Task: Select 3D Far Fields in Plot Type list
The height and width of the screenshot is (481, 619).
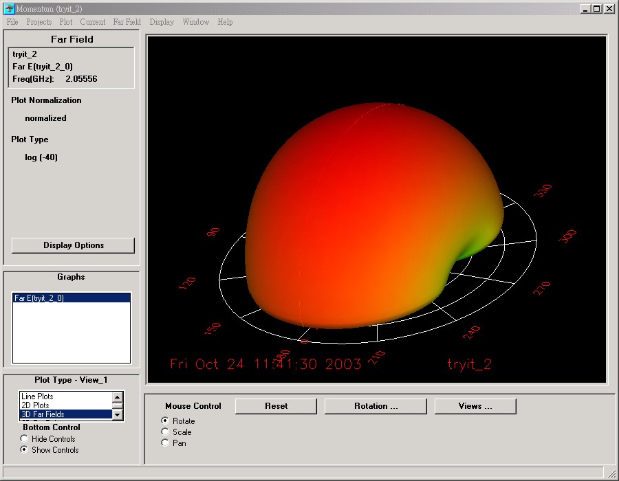Action: coord(65,414)
